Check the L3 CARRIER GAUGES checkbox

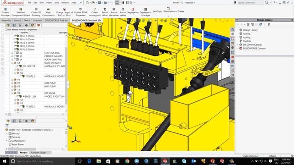(15, 56)
